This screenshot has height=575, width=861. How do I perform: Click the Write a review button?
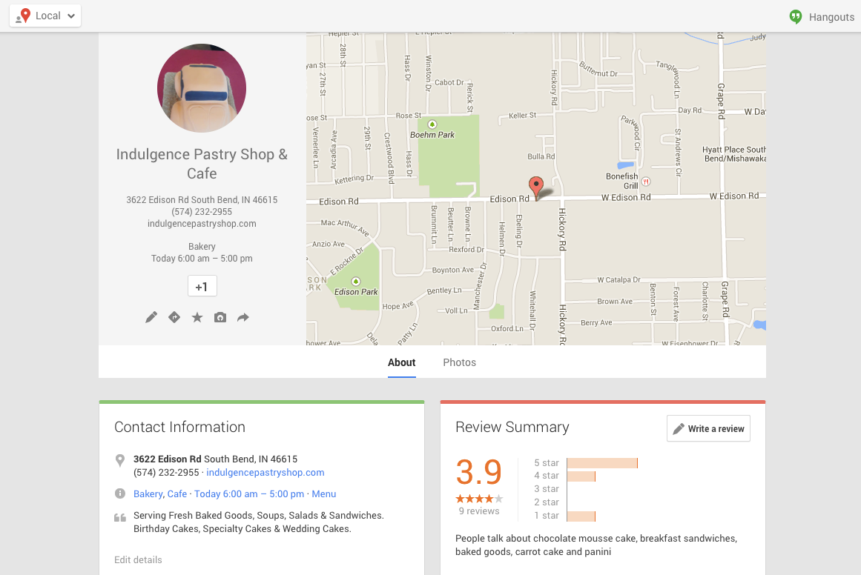708,428
